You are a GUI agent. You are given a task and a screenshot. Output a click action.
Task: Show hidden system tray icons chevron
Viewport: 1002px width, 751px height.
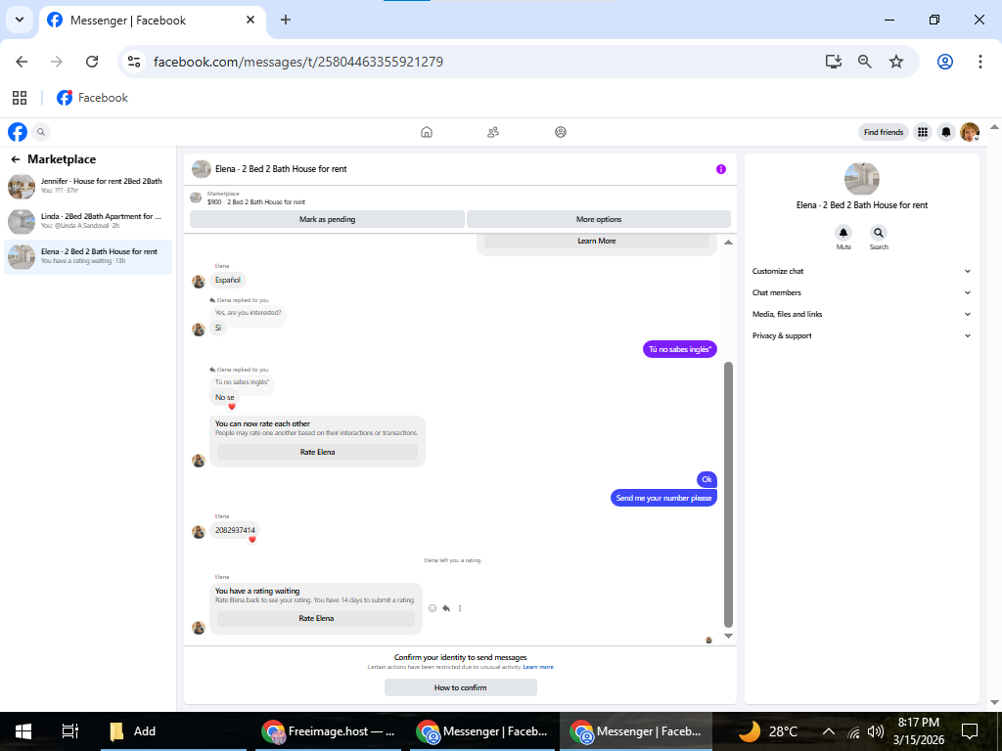(828, 731)
